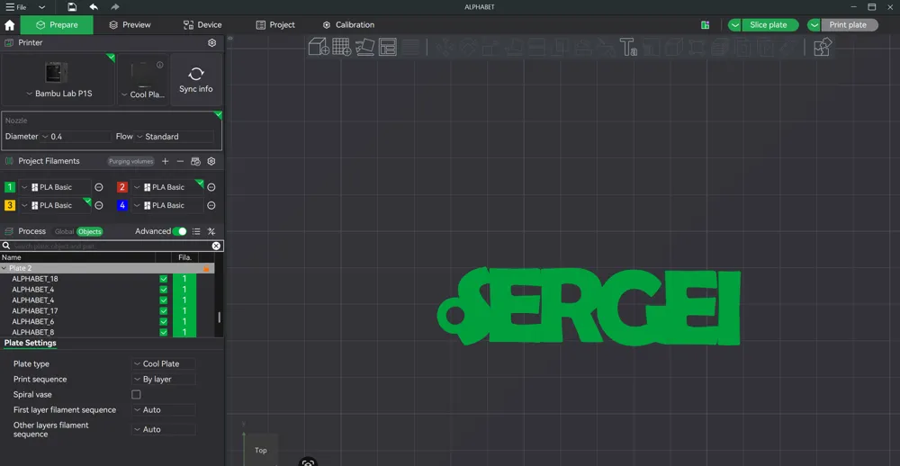Open Printer settings gear icon
Image resolution: width=900 pixels, height=466 pixels.
point(211,43)
